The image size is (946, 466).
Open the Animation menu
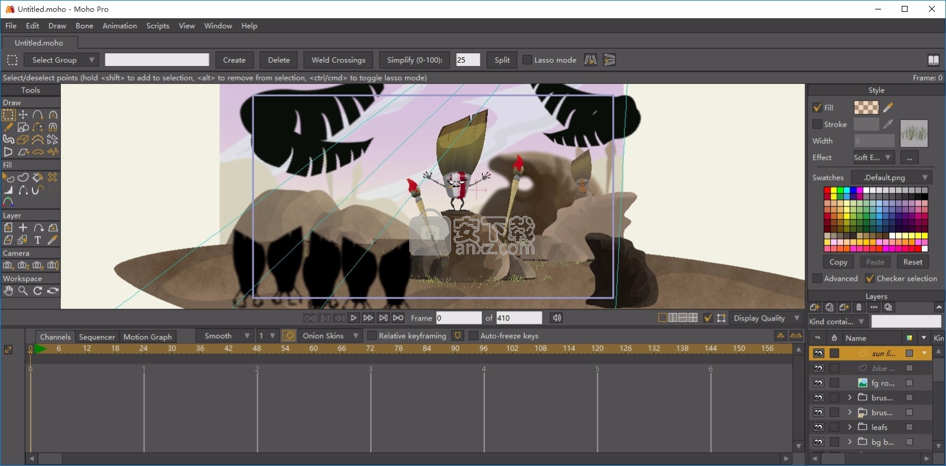pos(119,26)
